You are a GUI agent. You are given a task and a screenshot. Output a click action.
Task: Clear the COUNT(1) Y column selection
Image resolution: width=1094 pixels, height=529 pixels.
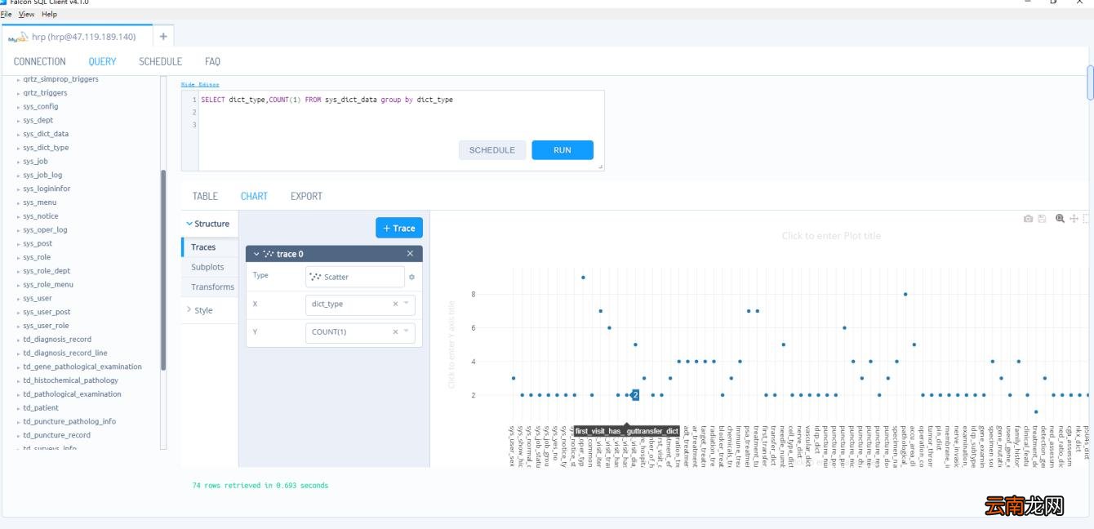click(x=395, y=331)
